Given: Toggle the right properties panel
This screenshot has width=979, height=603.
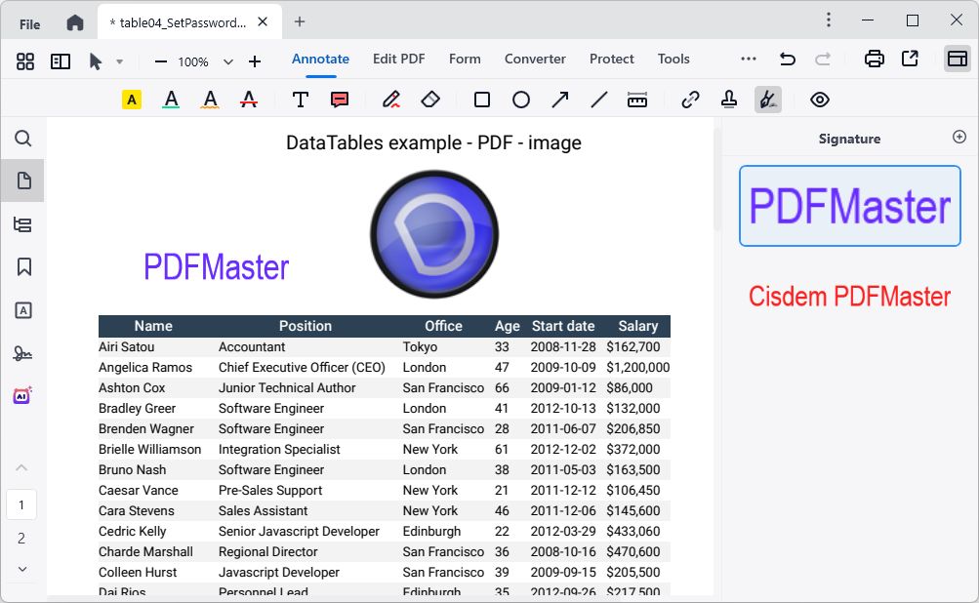Looking at the screenshot, I should (x=957, y=60).
